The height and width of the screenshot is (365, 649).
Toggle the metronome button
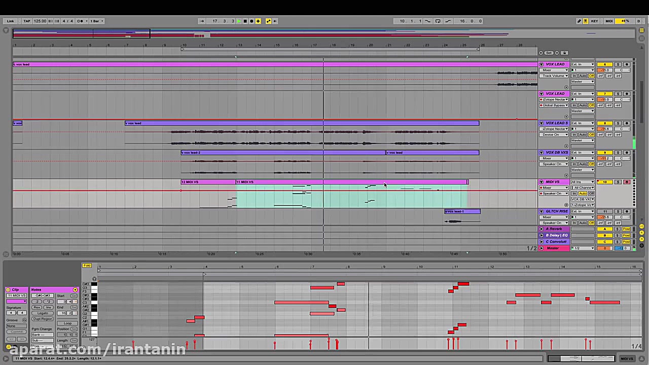[80, 21]
